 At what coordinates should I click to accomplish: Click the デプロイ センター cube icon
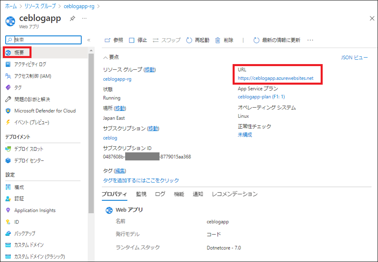coord(8,160)
